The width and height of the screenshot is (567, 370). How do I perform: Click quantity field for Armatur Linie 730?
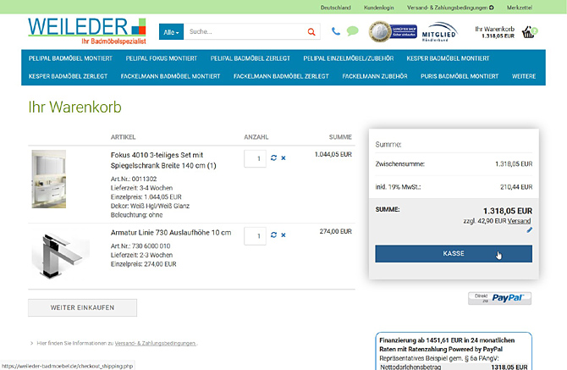[x=255, y=236]
